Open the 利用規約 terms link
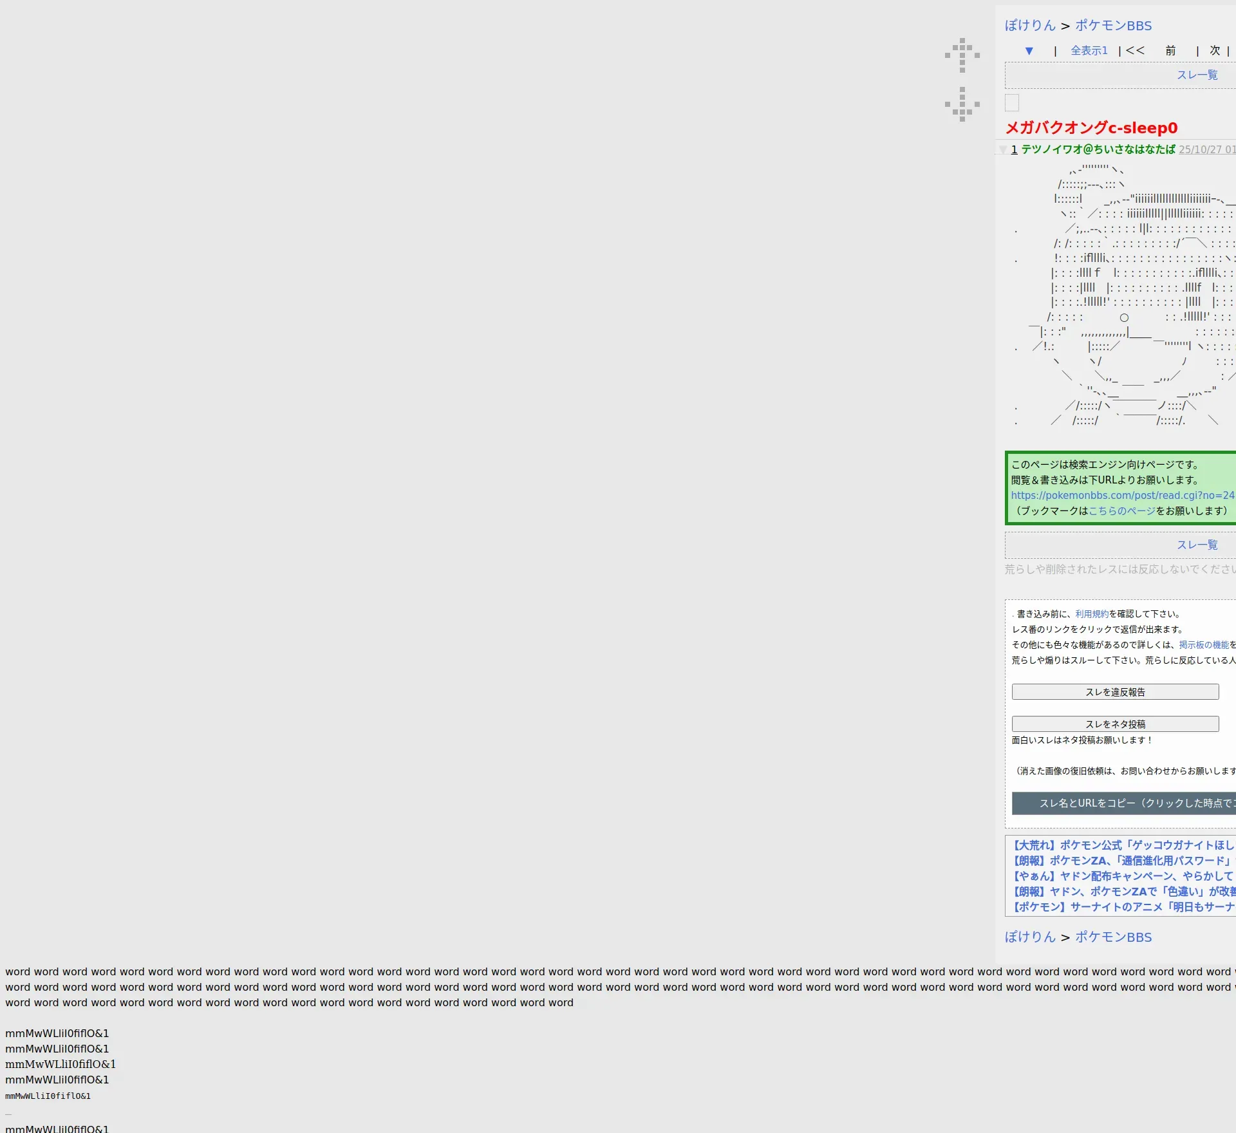 pyautogui.click(x=1091, y=614)
